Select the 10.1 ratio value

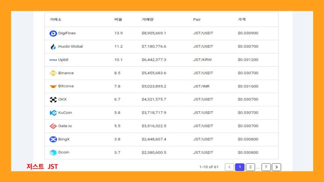118,59
